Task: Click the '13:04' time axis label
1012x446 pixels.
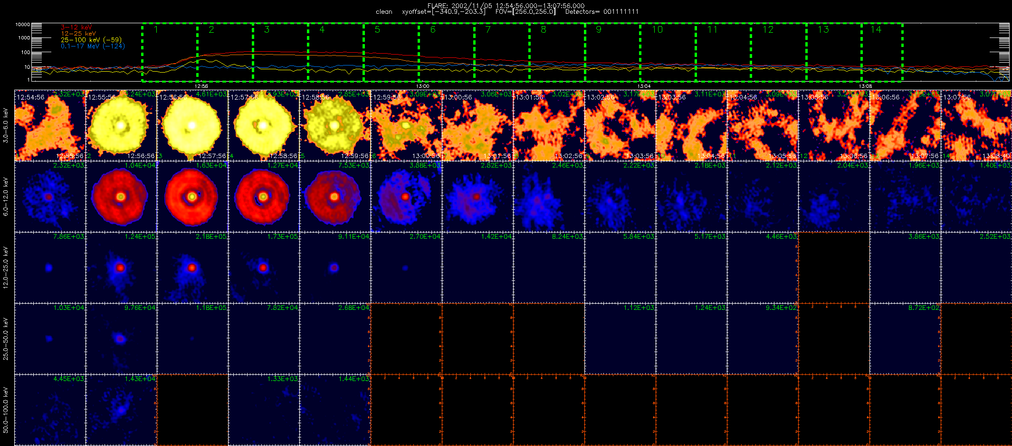Action: [644, 86]
